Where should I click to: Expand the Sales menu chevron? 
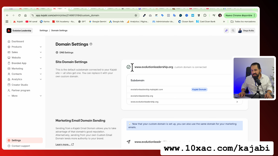(x=41, y=52)
